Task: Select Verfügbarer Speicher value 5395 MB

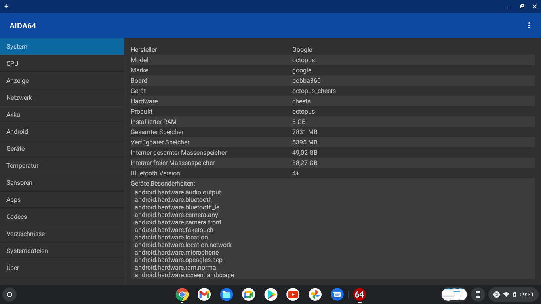Action: (305, 142)
